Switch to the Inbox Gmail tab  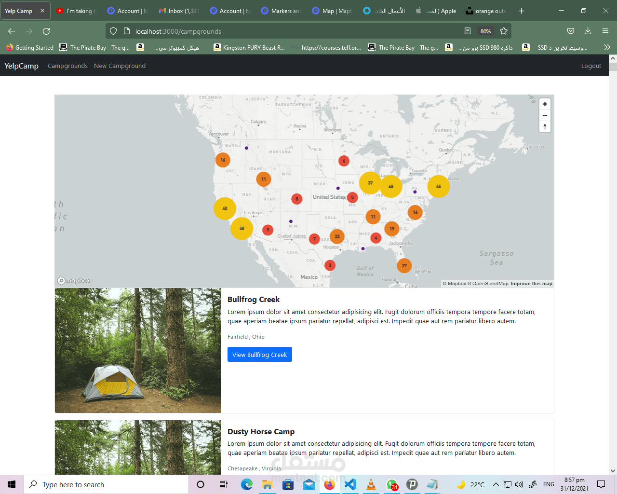(178, 11)
